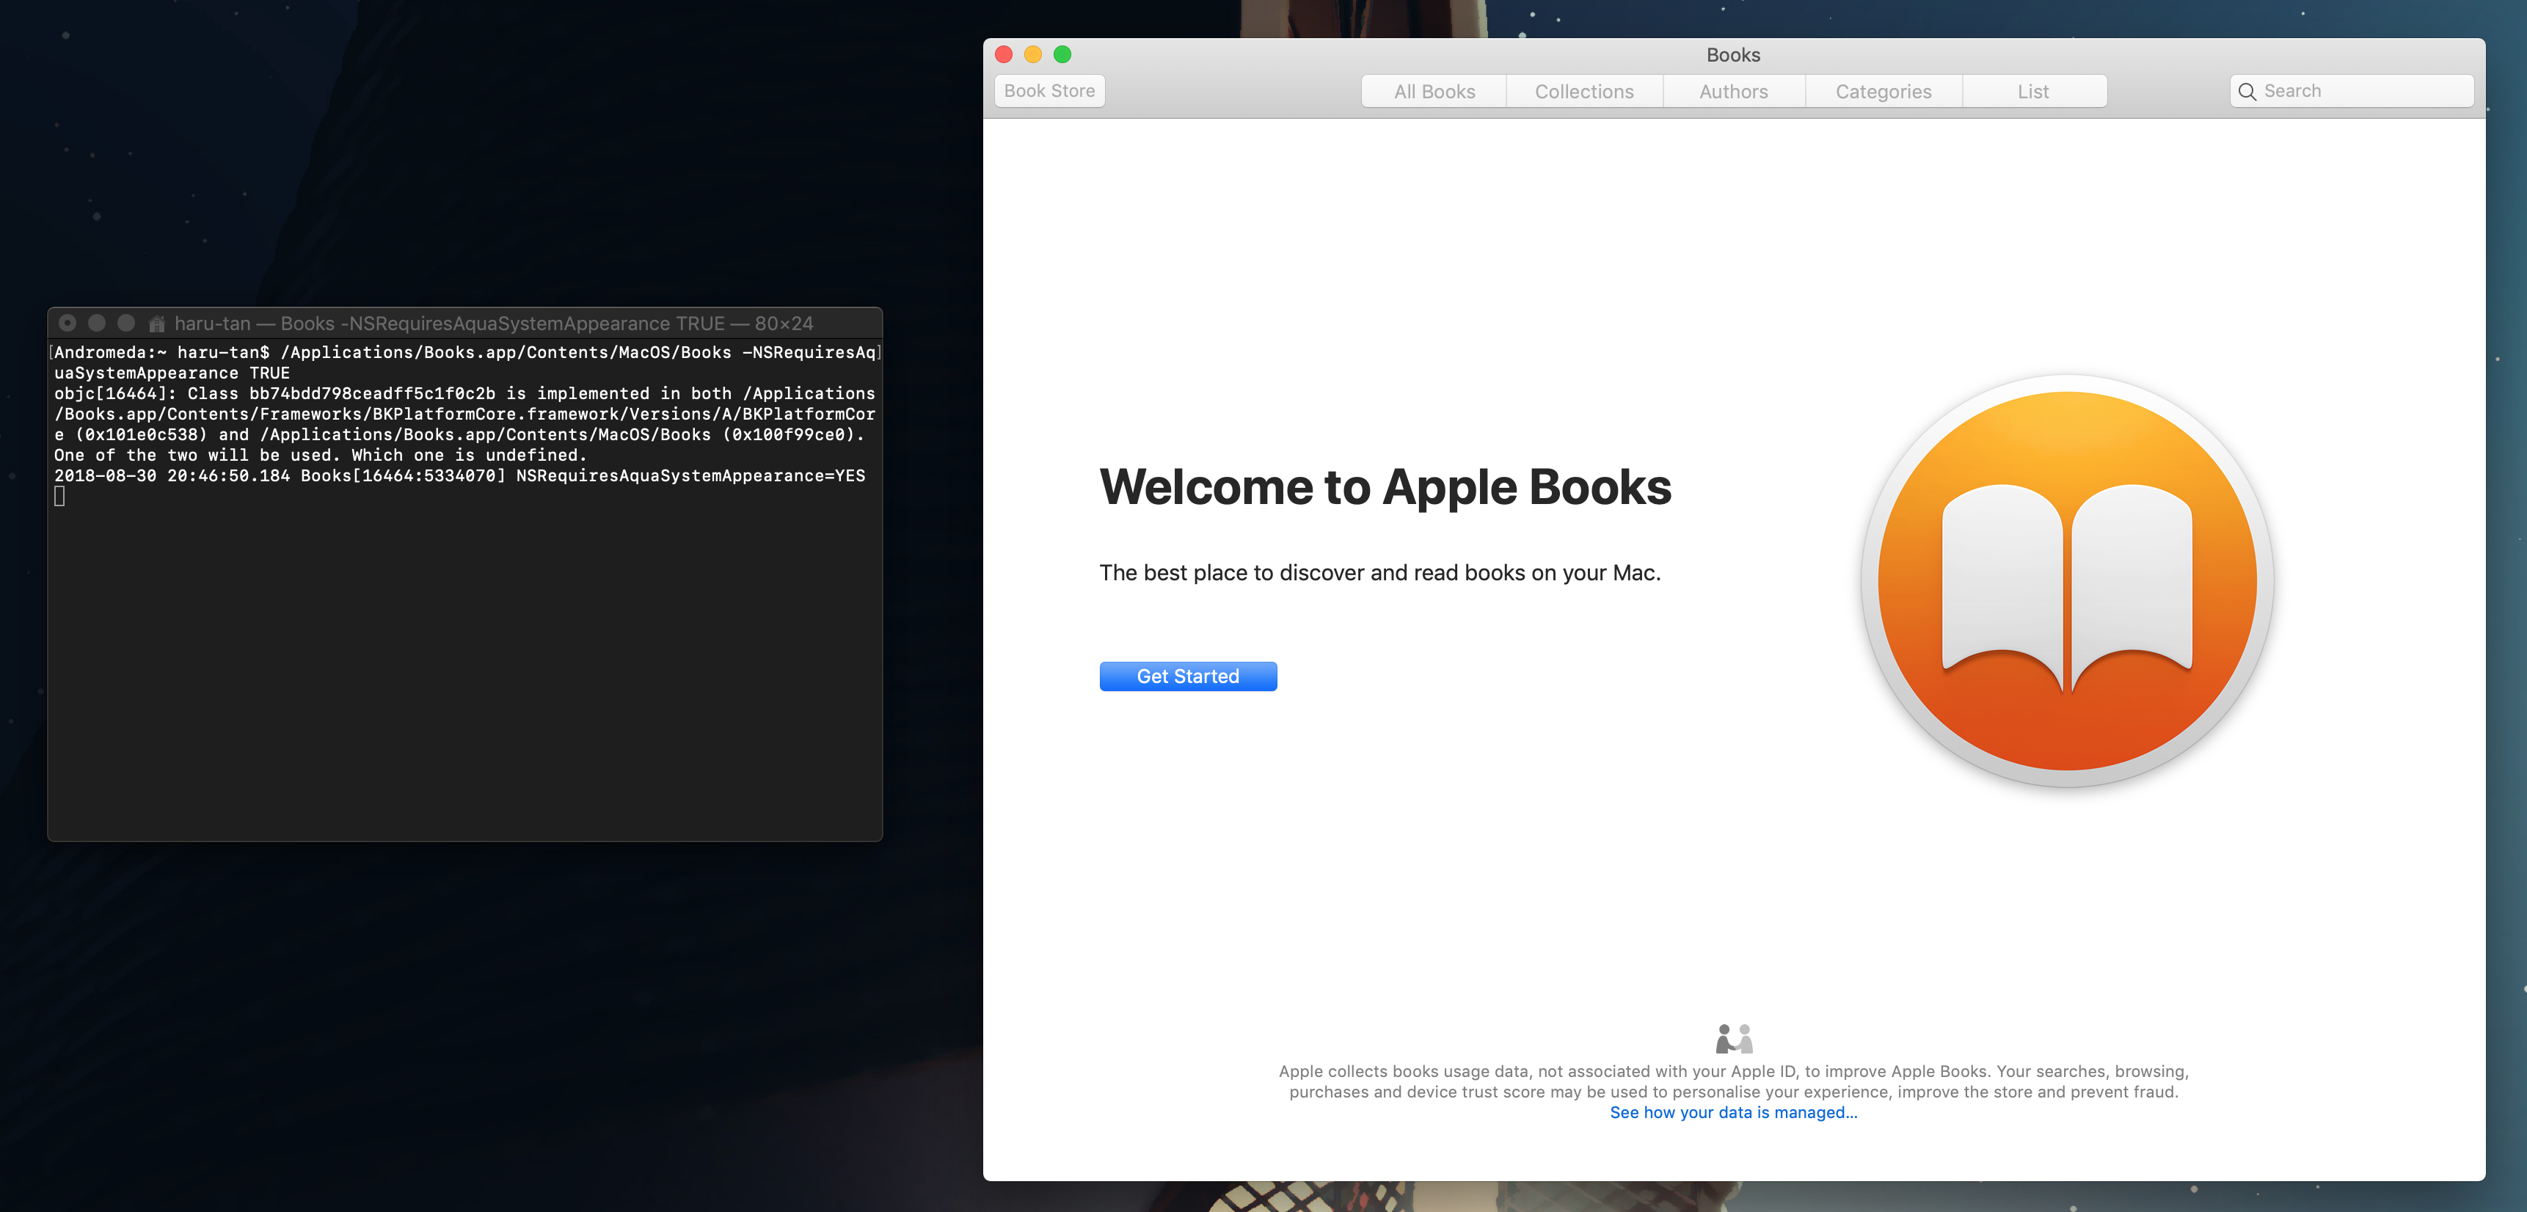Click the Apple Books orange logo icon

pos(2067,580)
